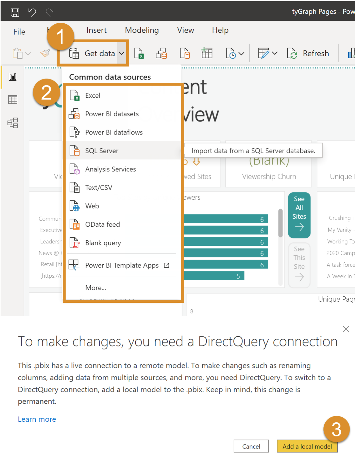Click the Undo arrow icon
This screenshot has width=356, height=458.
coord(32,12)
